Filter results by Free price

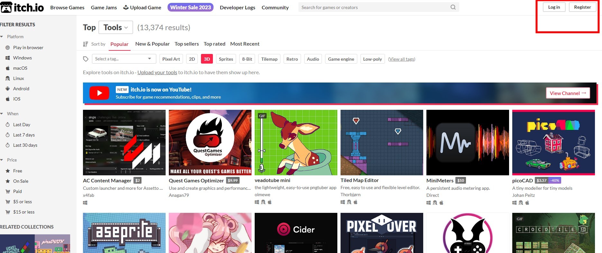tap(17, 171)
